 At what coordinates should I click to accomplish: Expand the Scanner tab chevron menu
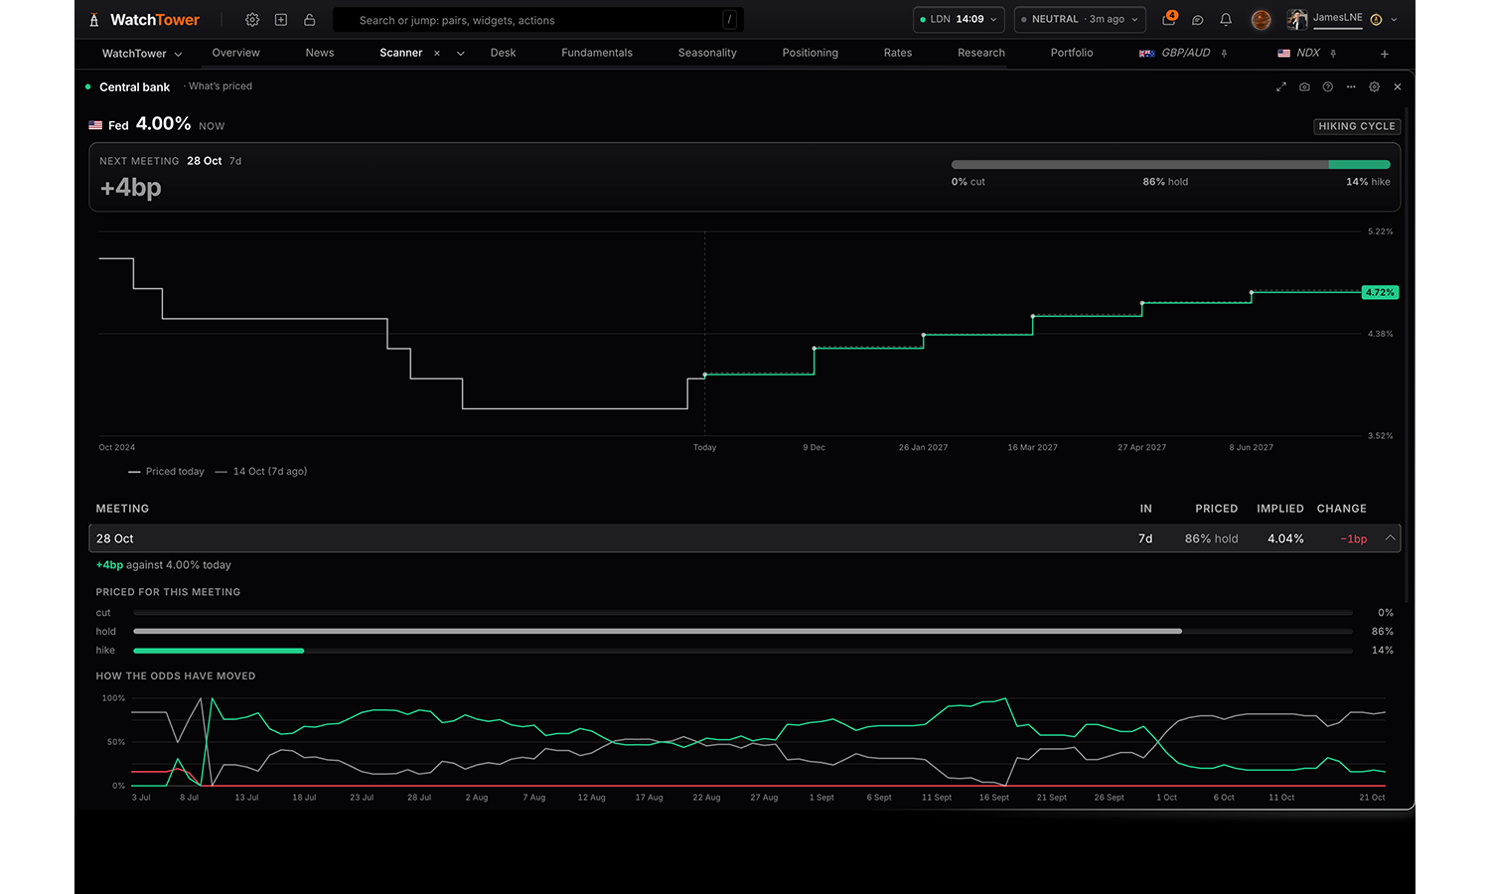461,54
